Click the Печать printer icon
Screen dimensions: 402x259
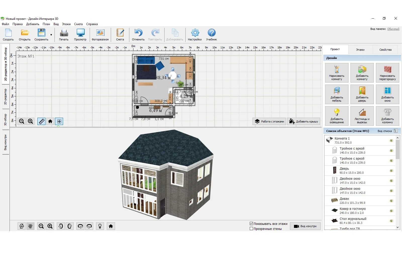[x=64, y=35]
